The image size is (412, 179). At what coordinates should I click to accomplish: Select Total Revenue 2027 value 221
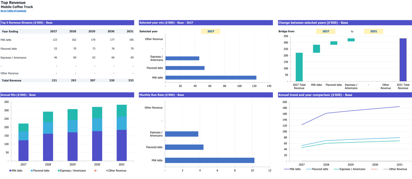tap(54, 80)
